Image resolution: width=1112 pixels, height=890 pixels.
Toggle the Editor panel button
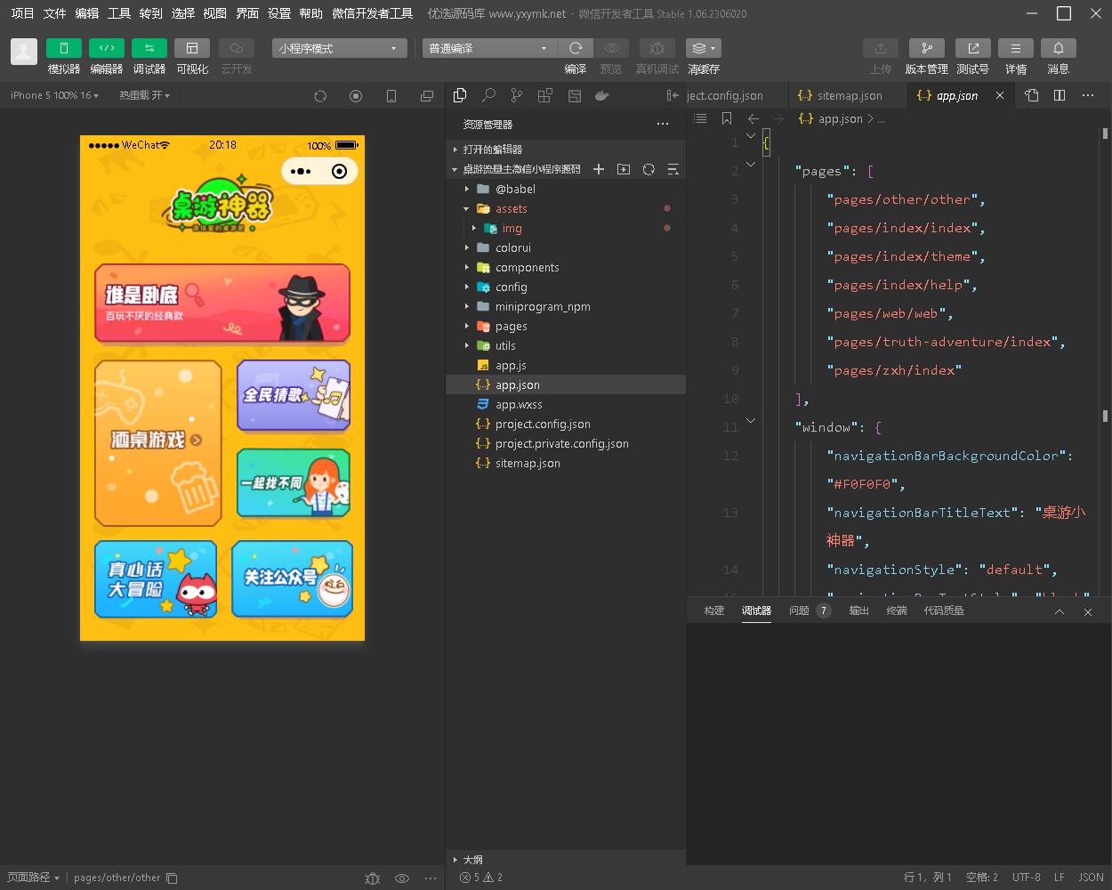[x=107, y=48]
